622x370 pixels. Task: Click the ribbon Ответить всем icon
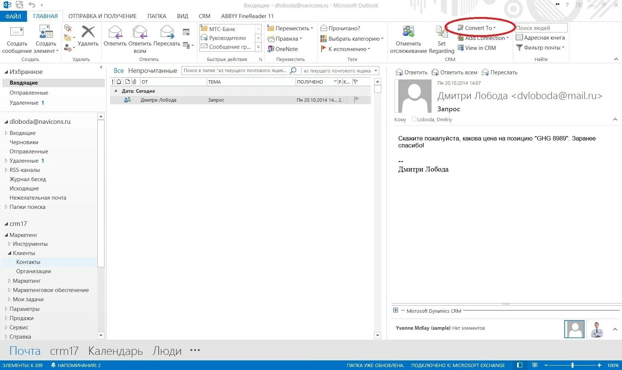point(140,32)
